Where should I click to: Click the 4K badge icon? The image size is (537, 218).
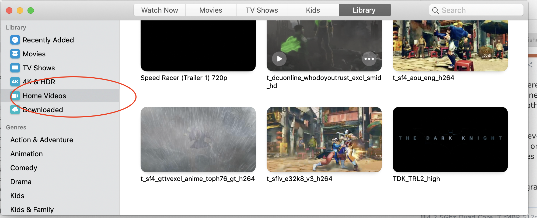[x=15, y=82]
